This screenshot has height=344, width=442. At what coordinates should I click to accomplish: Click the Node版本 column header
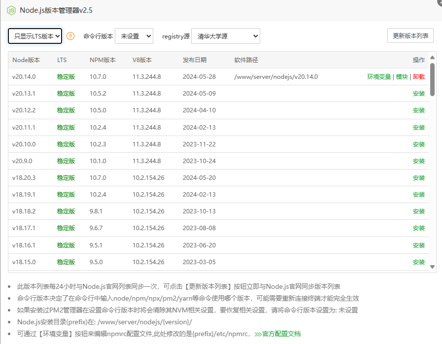pyautogui.click(x=26, y=60)
